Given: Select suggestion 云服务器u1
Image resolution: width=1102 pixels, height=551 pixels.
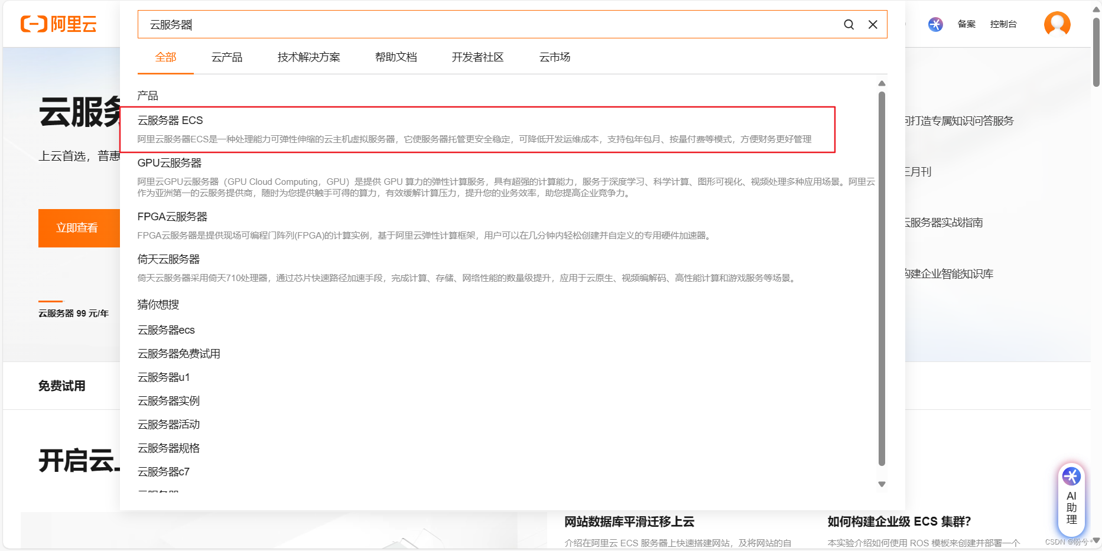Looking at the screenshot, I should [164, 377].
